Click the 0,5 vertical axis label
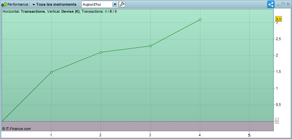 point(279,105)
